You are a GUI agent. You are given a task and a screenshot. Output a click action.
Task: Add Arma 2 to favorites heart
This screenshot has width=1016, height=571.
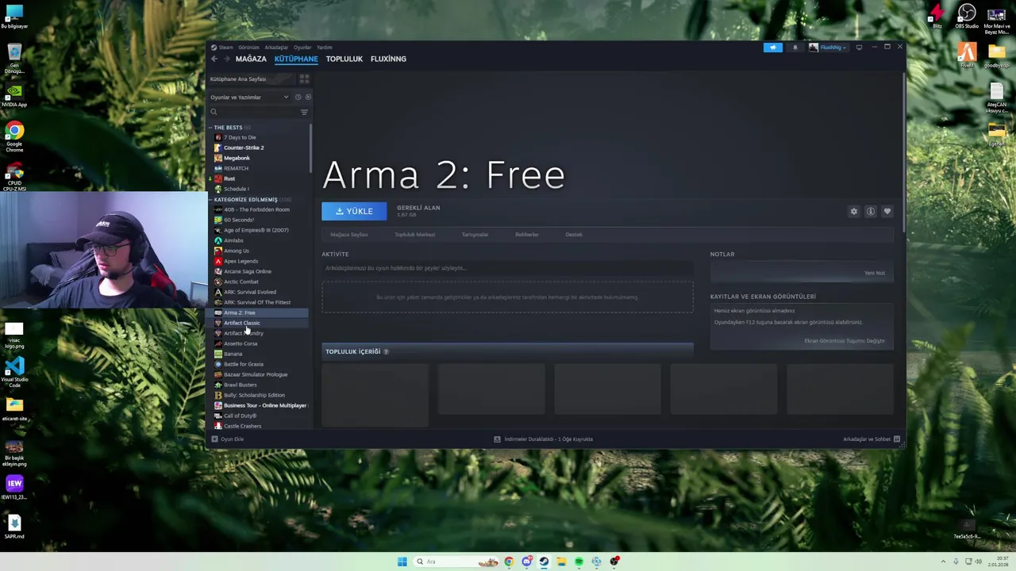pyautogui.click(x=887, y=211)
